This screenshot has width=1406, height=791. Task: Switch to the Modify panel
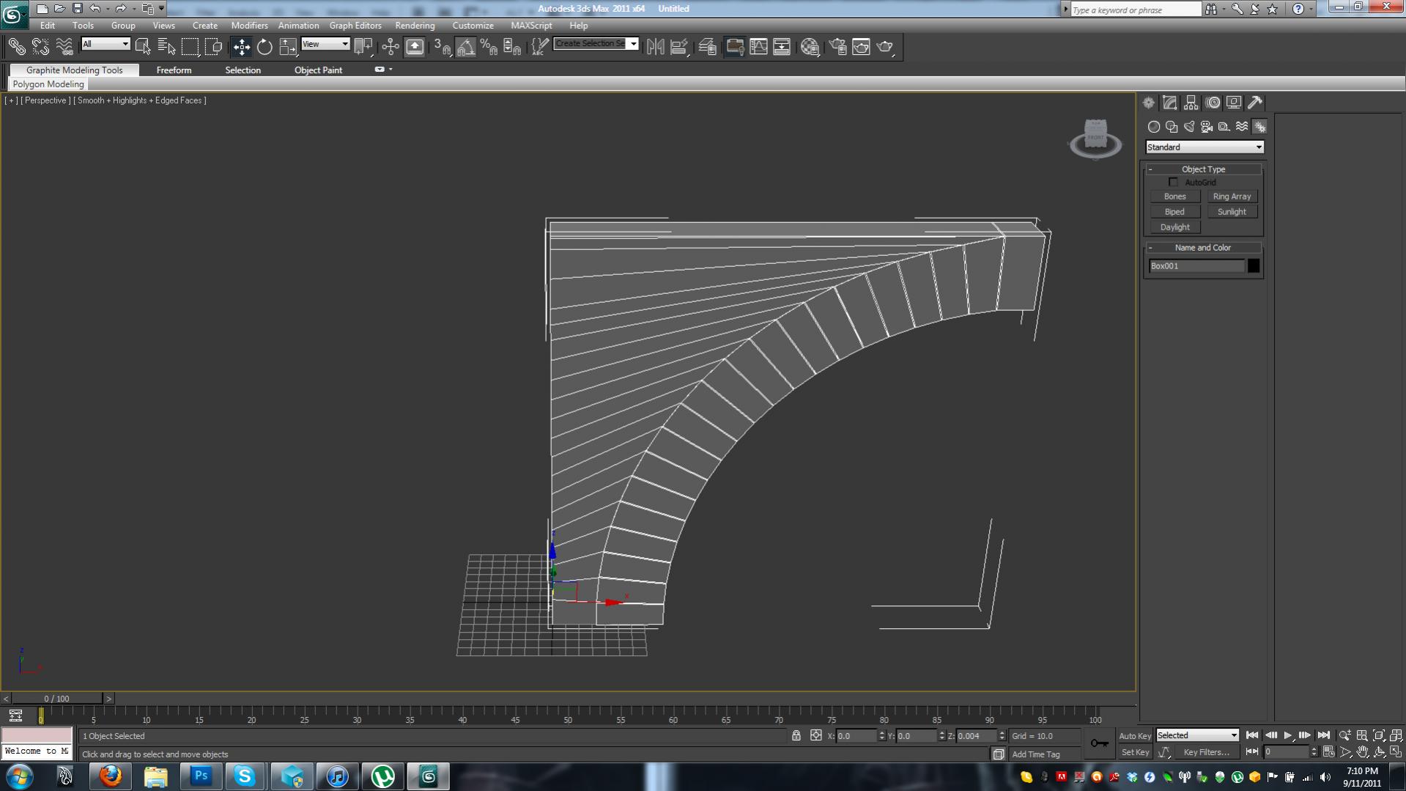[1169, 103]
